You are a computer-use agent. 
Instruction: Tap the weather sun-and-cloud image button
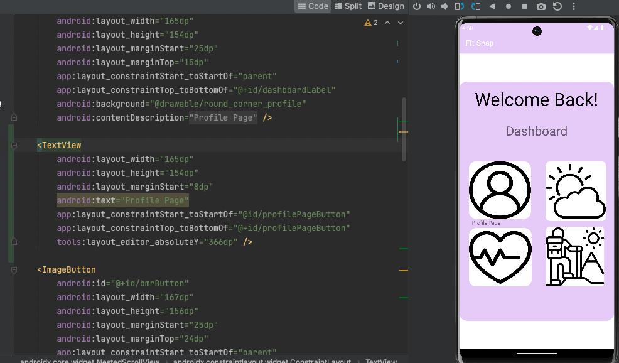[x=576, y=191]
